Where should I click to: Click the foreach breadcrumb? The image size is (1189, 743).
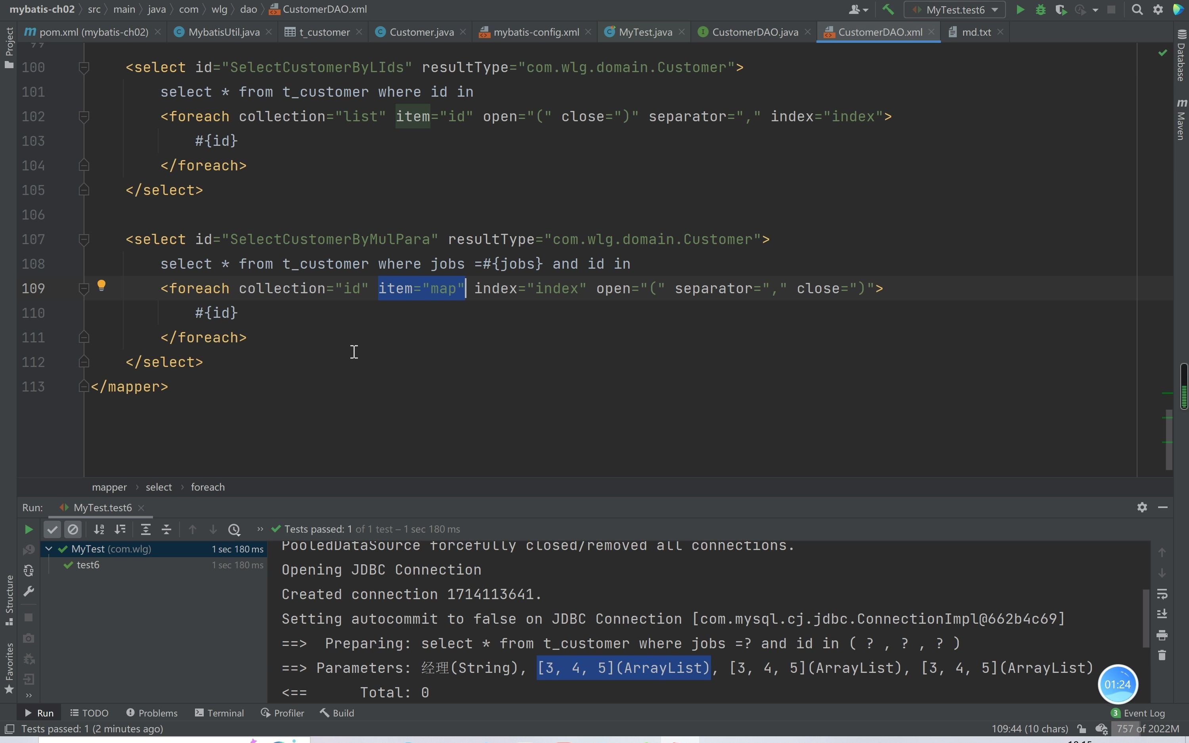(207, 487)
